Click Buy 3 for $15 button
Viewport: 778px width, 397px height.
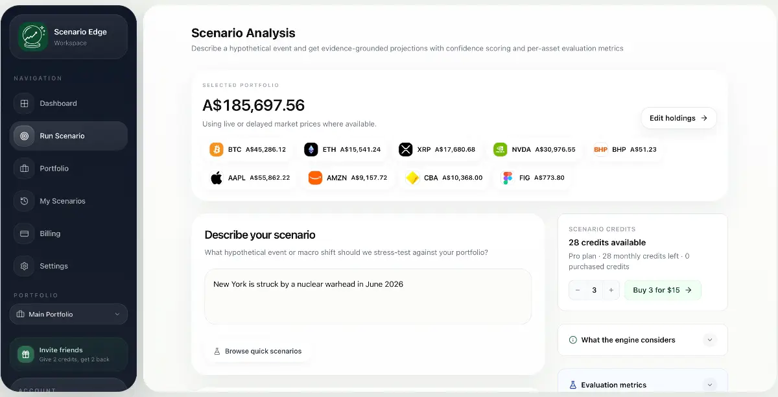(x=663, y=290)
